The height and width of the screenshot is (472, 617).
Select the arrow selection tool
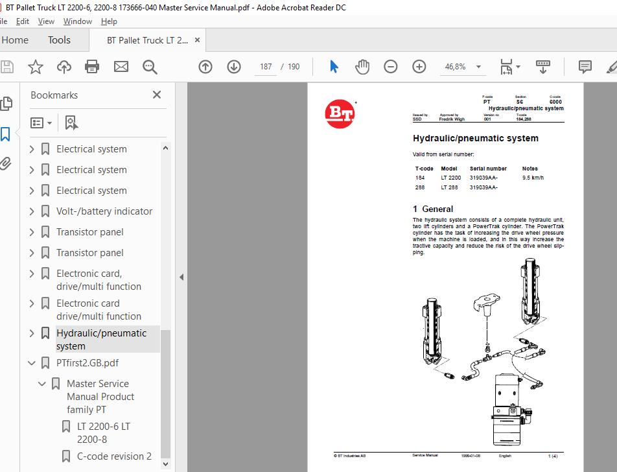point(334,67)
